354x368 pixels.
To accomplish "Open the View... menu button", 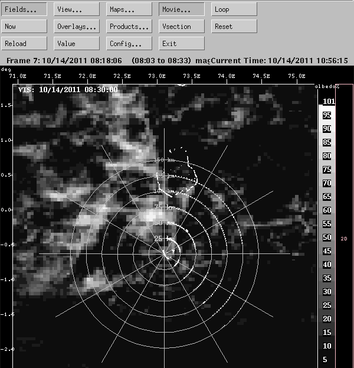I will (77, 9).
